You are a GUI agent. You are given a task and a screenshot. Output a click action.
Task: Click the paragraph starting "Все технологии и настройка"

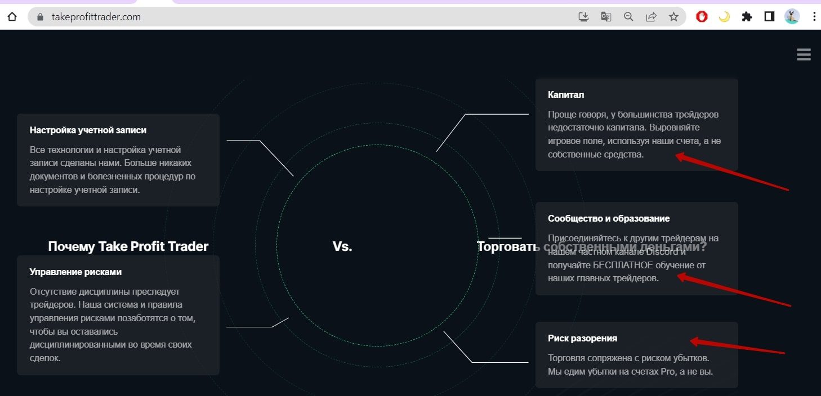pos(113,170)
